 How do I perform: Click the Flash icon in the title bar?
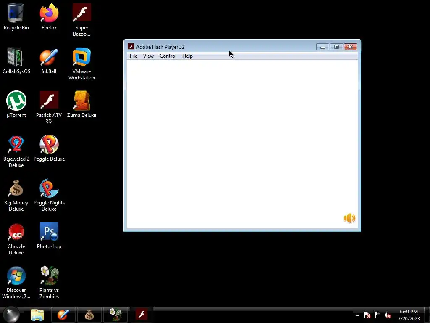click(x=131, y=47)
